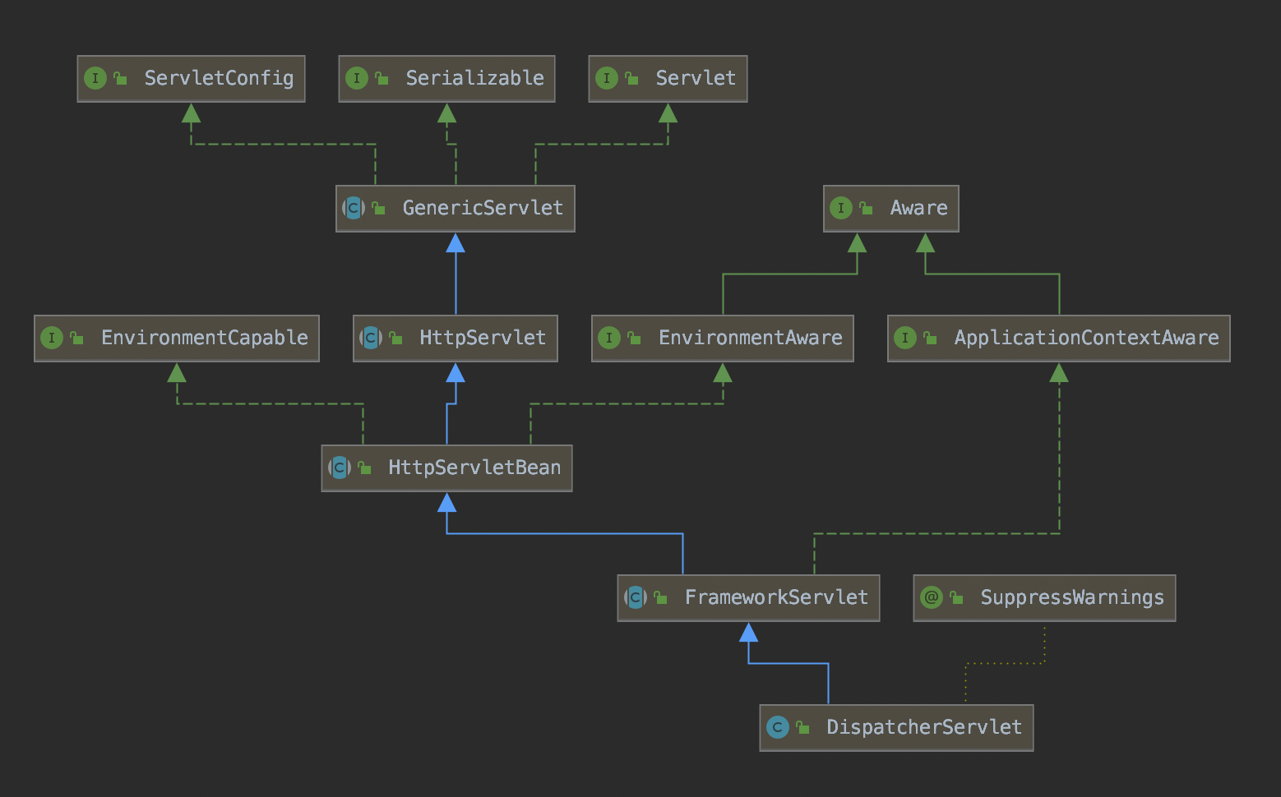Click the abstract class icon on FrameworkServlet
Image resolution: width=1281 pixels, height=797 pixels.
click(x=636, y=598)
